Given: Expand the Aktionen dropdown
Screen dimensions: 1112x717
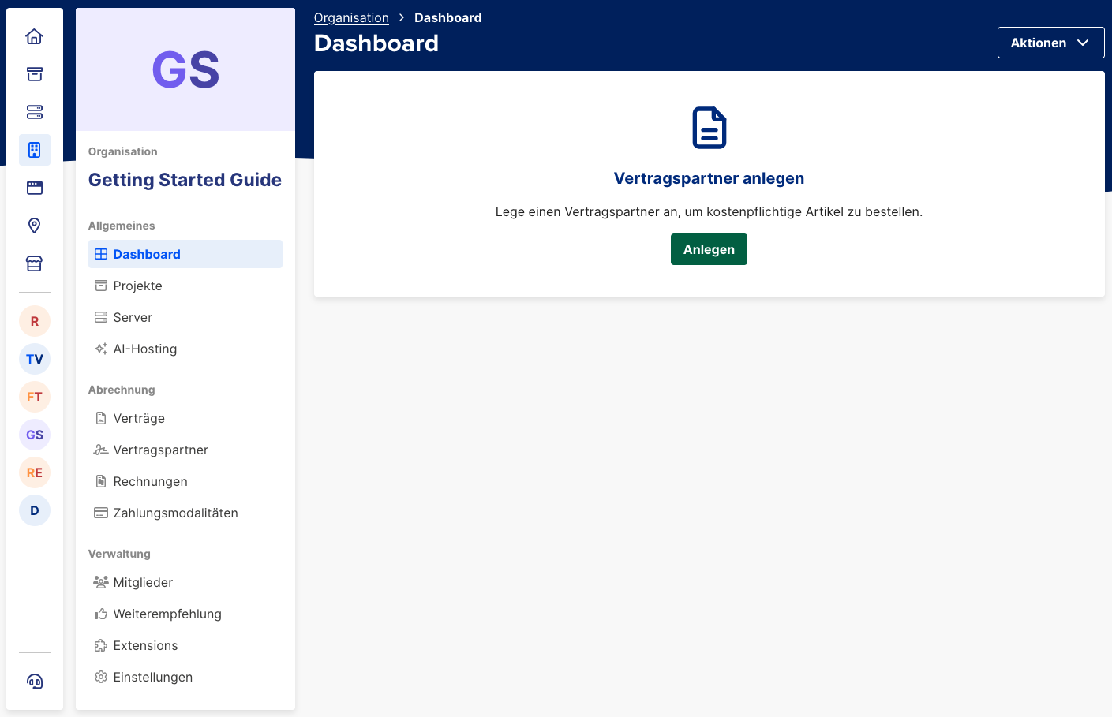Looking at the screenshot, I should (x=1050, y=43).
